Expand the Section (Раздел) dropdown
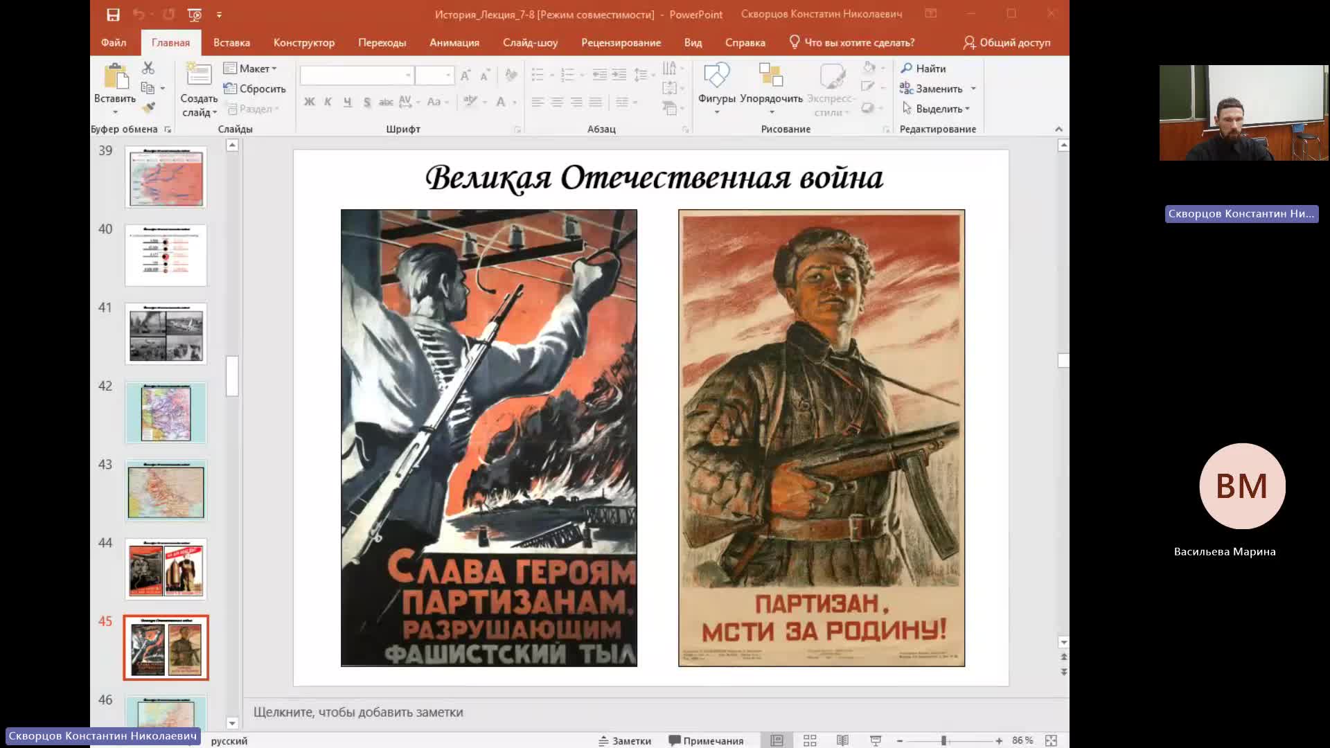 click(x=254, y=109)
